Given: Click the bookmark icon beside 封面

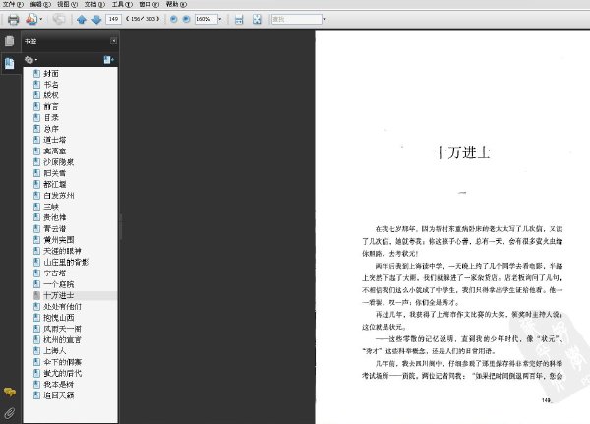Looking at the screenshot, I should pos(36,73).
